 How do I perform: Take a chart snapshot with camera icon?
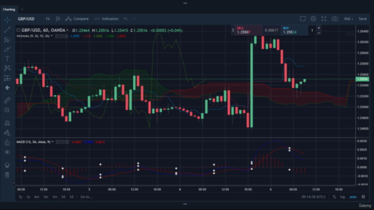pyautogui.click(x=335, y=19)
